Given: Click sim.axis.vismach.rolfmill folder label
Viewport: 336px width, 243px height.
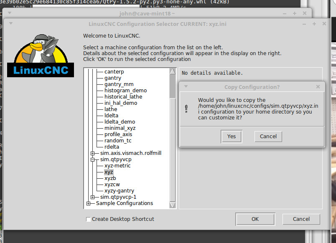Looking at the screenshot, I should [131, 153].
